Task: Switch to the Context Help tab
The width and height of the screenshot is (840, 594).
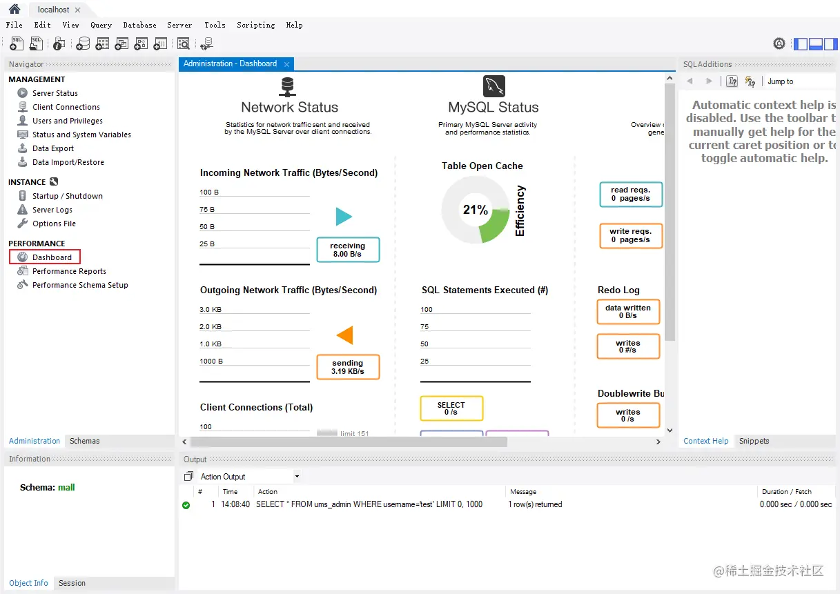Action: (705, 441)
